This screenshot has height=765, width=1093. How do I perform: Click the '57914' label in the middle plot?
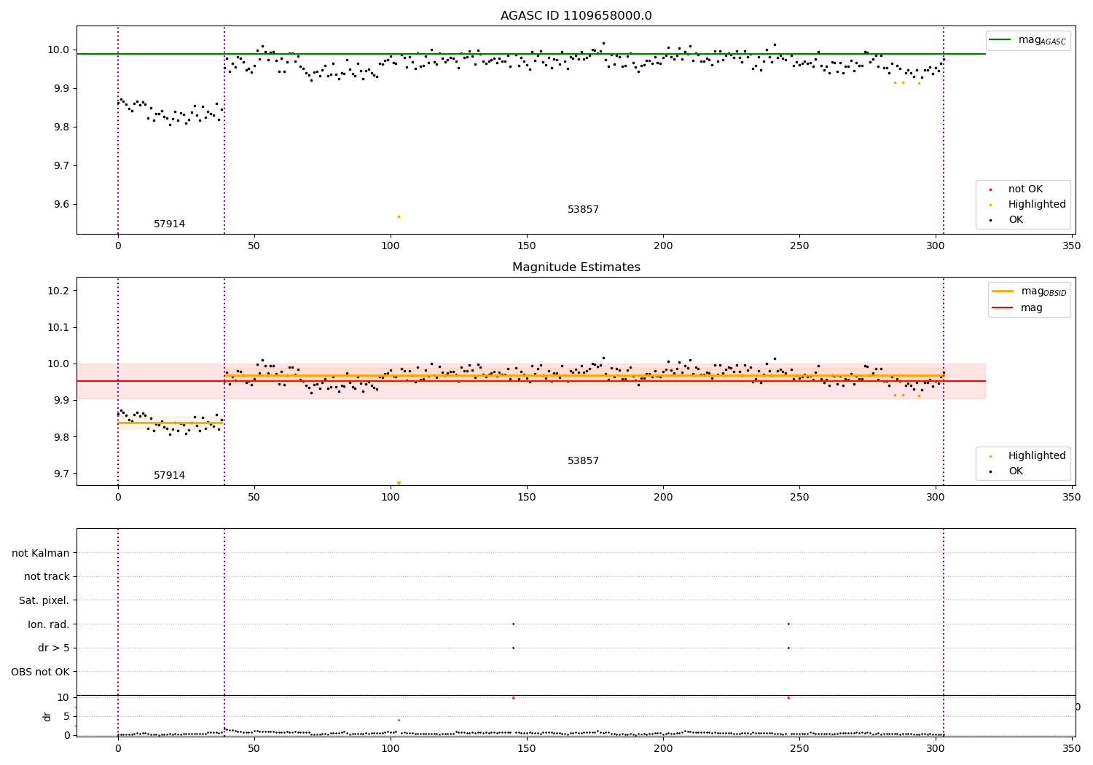[x=169, y=476]
